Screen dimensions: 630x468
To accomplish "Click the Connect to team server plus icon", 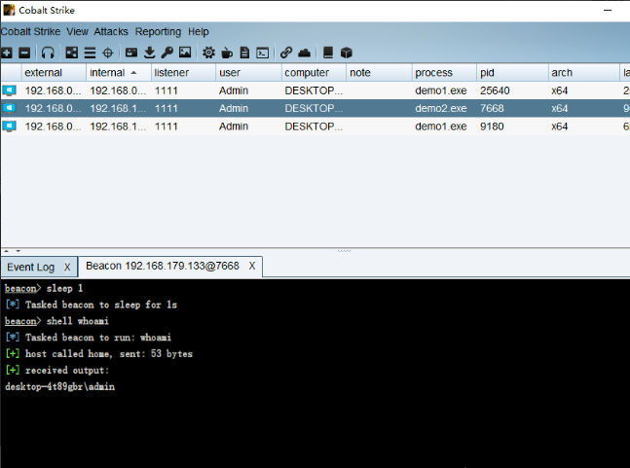I will click(x=7, y=53).
